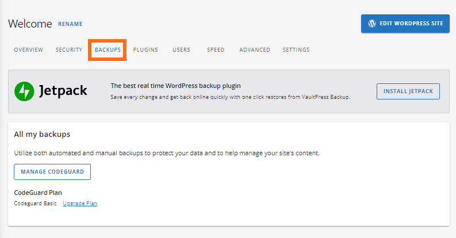Open the Users tab

click(181, 49)
